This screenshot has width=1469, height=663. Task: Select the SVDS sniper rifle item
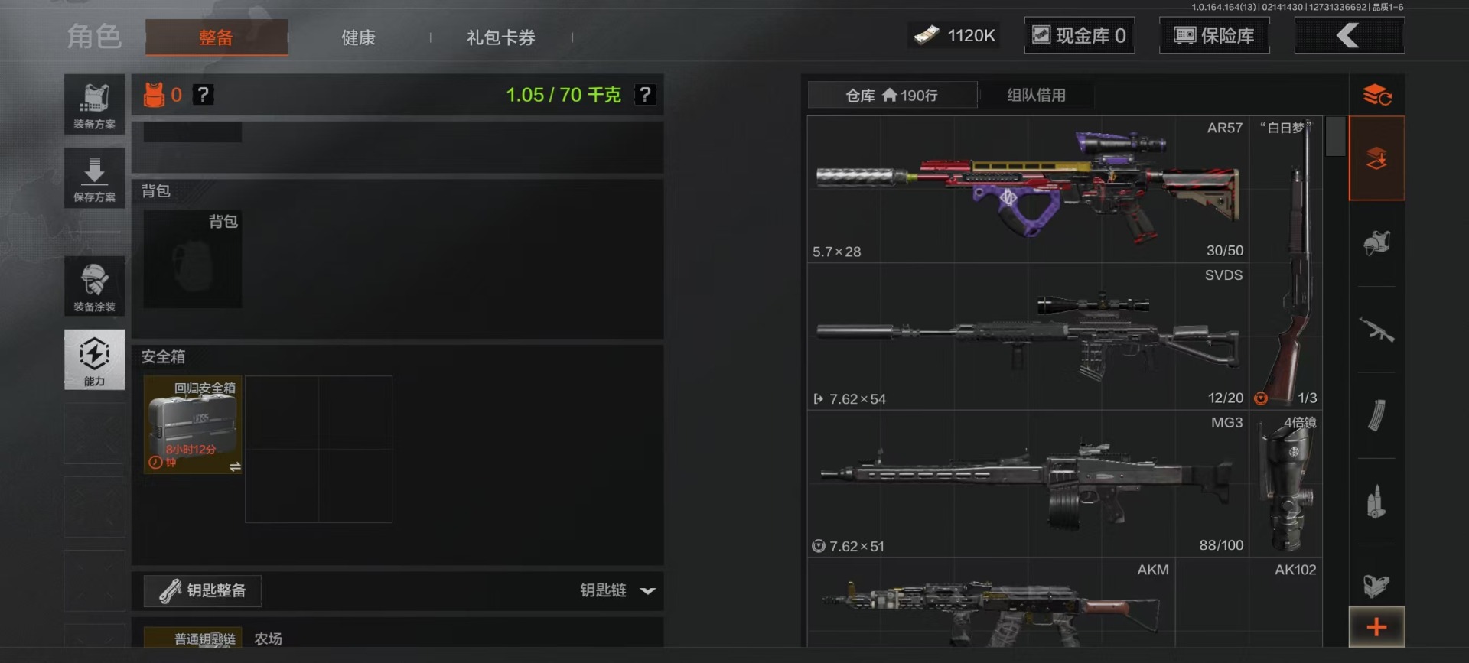[x=1028, y=336]
